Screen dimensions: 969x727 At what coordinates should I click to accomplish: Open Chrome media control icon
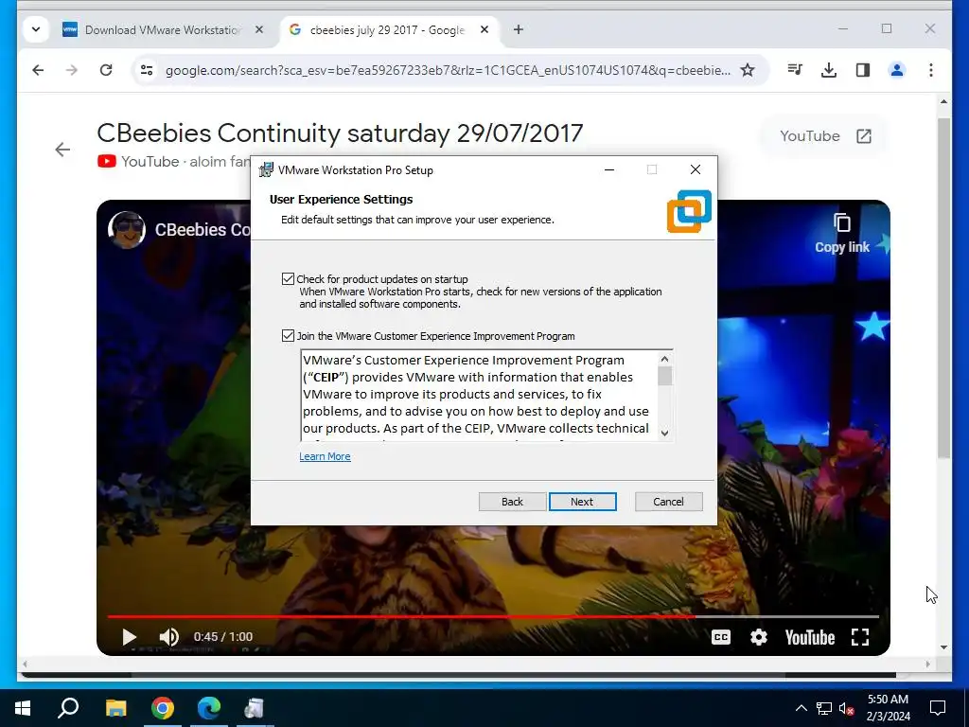click(795, 70)
